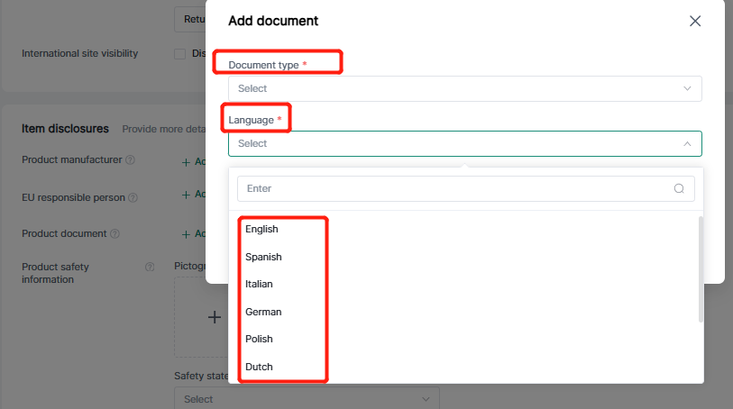Click the search magnifier icon
Viewport: 733px width, 409px height.
click(680, 189)
